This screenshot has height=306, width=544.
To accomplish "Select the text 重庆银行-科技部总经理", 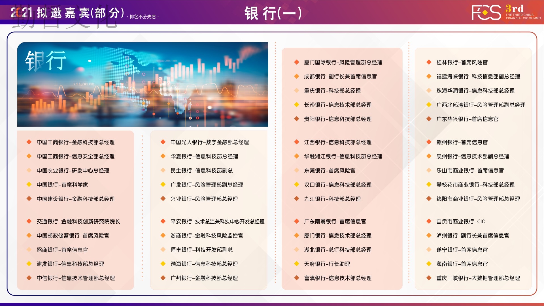I will coord(332,91).
